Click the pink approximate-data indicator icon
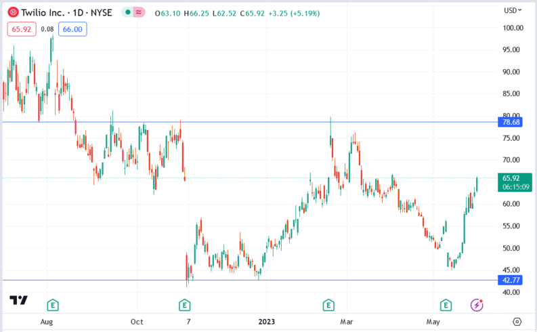Image resolution: width=537 pixels, height=332 pixels. coord(139,12)
